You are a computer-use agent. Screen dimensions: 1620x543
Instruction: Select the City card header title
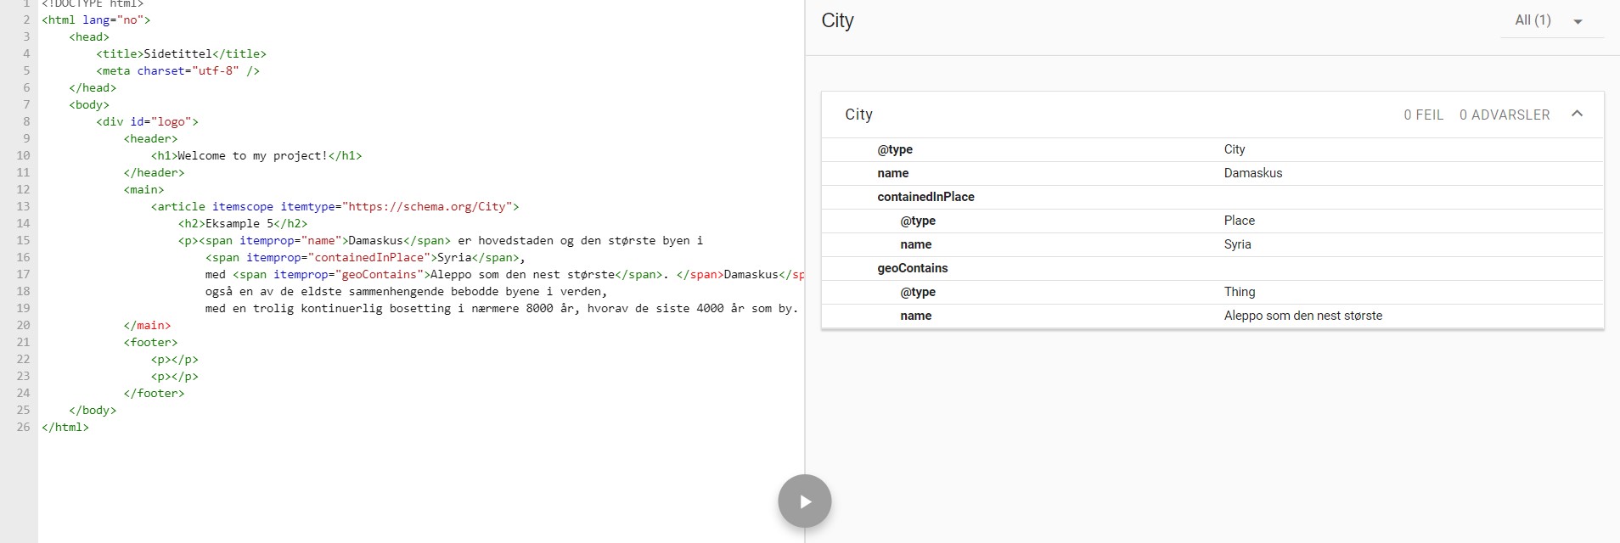pyautogui.click(x=858, y=115)
